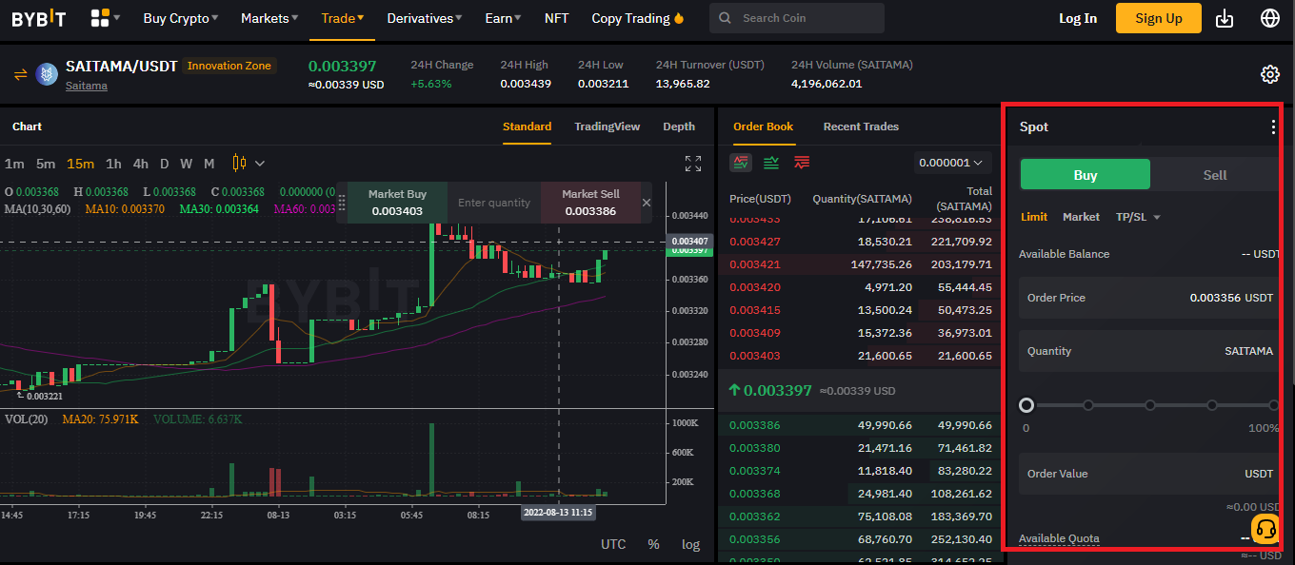Screen dimensions: 1295x565
Task: Select the Sell side button
Action: (1215, 175)
